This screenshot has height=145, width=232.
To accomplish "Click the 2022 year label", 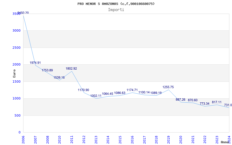I will coord(205,139).
